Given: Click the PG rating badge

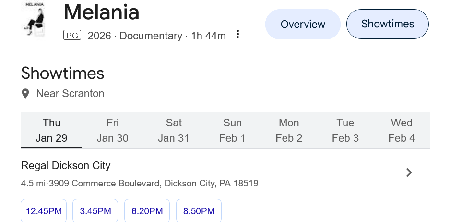Looking at the screenshot, I should (72, 35).
